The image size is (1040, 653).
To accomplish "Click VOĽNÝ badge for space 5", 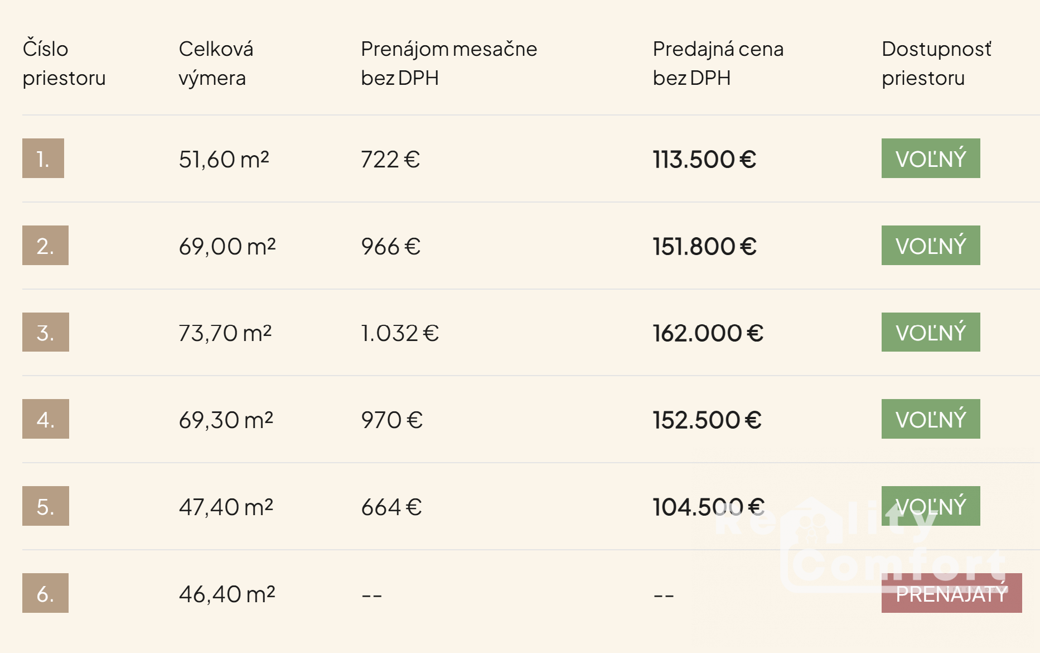I will click(931, 506).
